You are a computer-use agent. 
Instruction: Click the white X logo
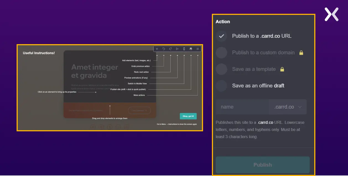pyautogui.click(x=331, y=14)
